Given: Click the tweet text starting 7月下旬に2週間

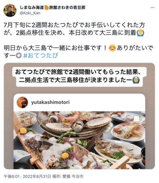Looking at the screenshot, I should [x=74, y=29].
